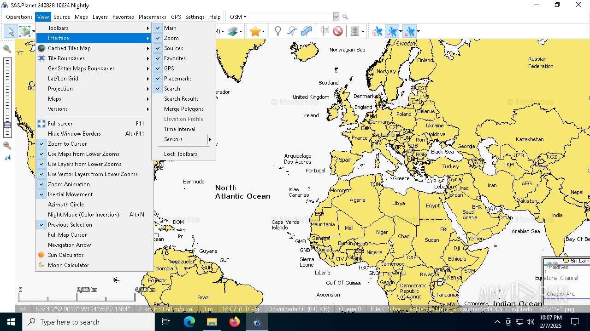Viewport: 590px width, 331px height.
Task: Open the Placemarks menu
Action: click(x=153, y=17)
